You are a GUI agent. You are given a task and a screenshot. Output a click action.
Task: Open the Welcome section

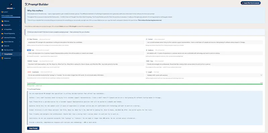(11, 21)
